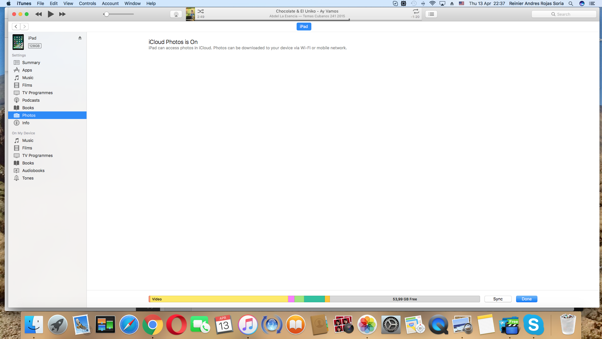Open the Up Next list button
The image size is (602, 339).
(x=431, y=14)
